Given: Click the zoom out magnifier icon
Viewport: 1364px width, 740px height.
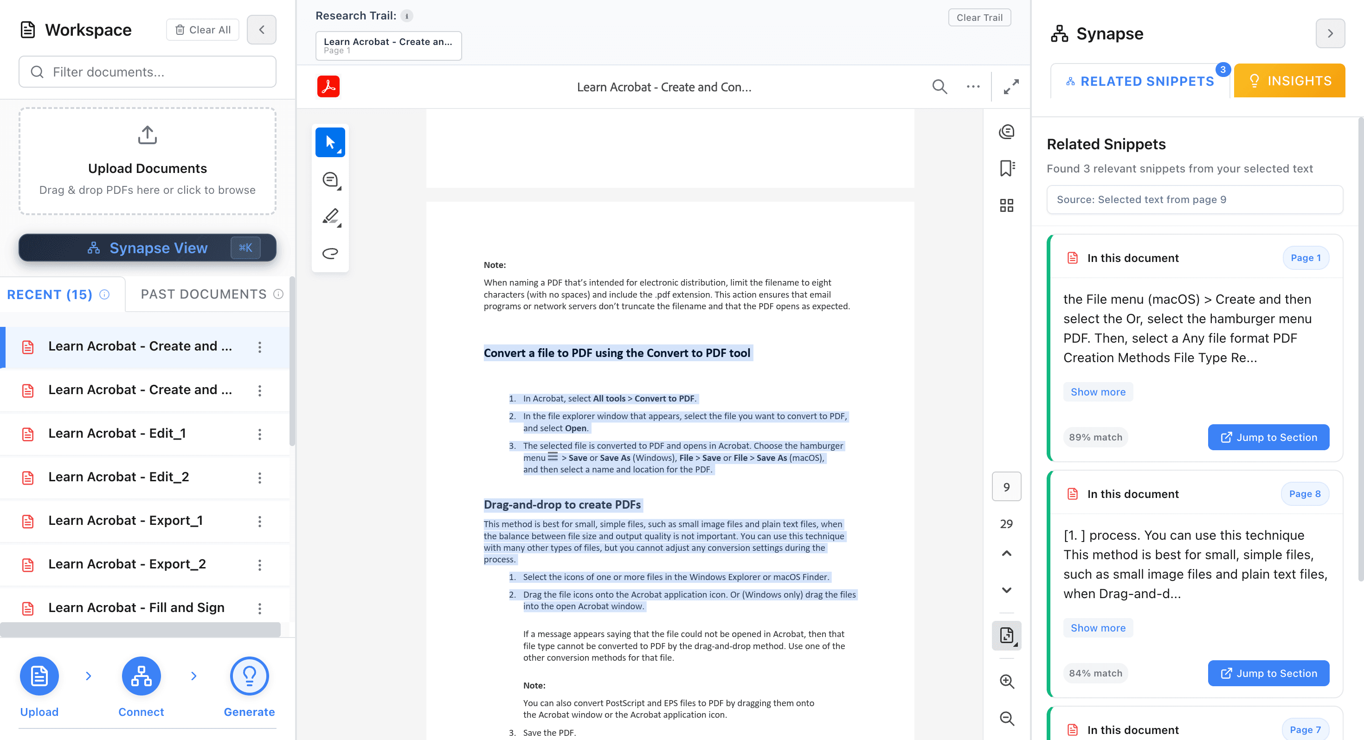Looking at the screenshot, I should (x=1007, y=718).
